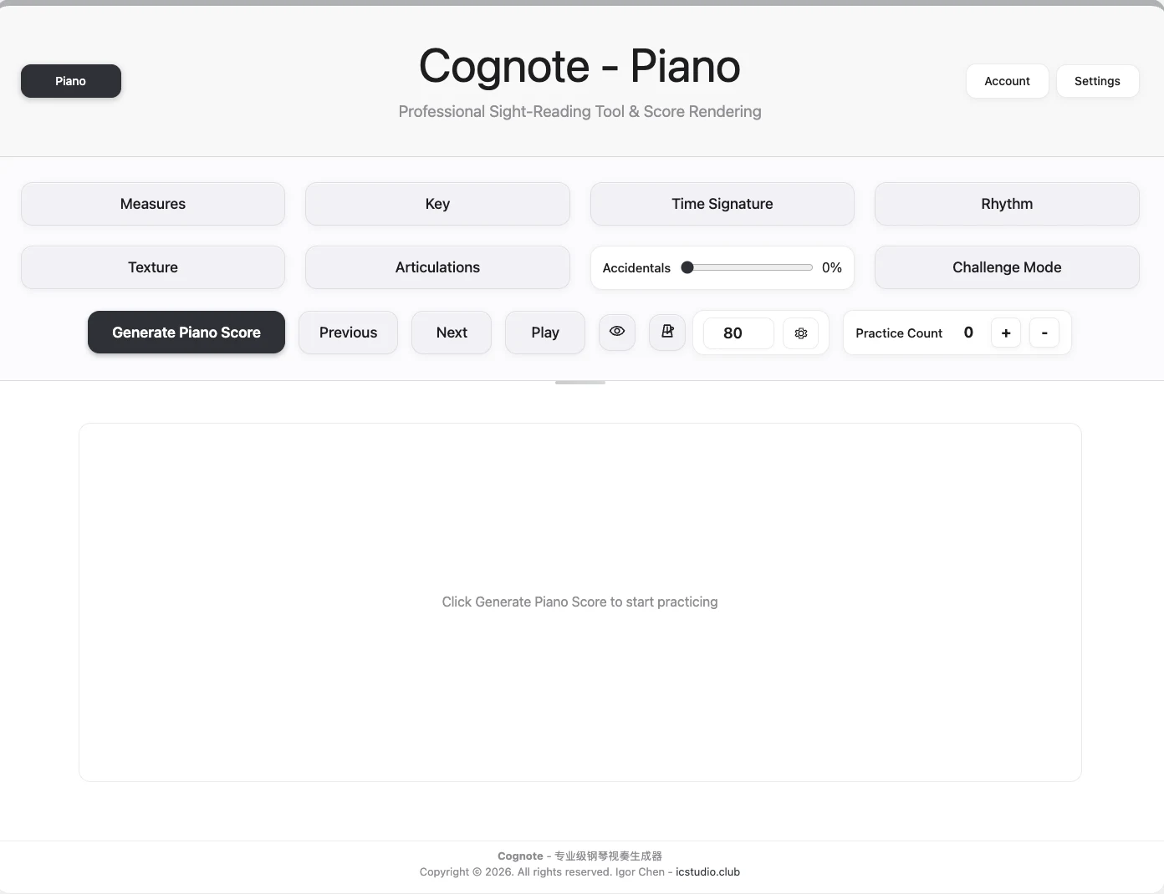The image size is (1164, 894).
Task: Click the Practice Count value 0
Action: click(x=968, y=333)
